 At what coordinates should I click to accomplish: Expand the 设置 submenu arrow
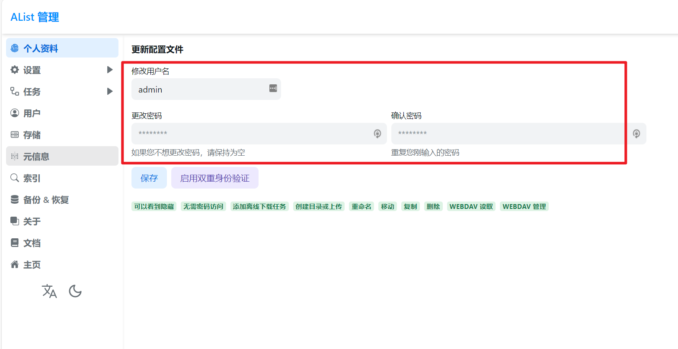coord(110,70)
